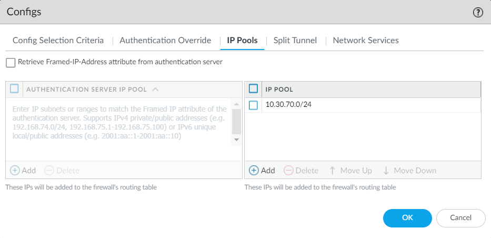Click scrollbar down arrow in authentication pool list
Viewport: 491px width, 238px height.
[x=236, y=140]
